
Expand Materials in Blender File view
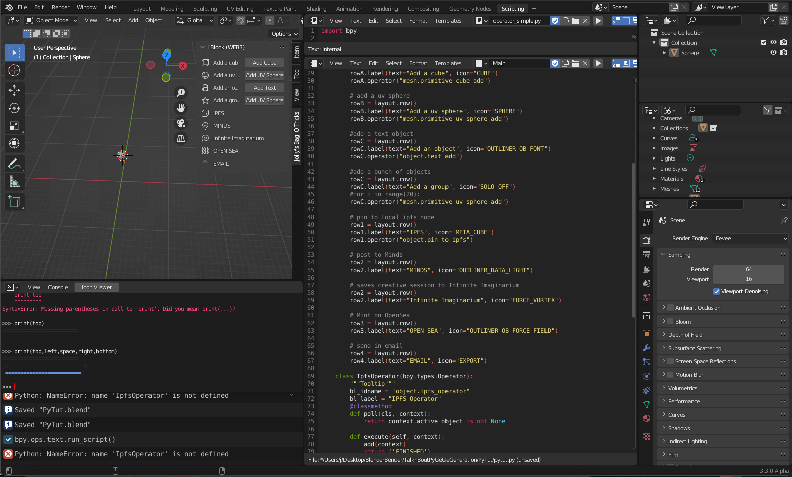tap(654, 179)
